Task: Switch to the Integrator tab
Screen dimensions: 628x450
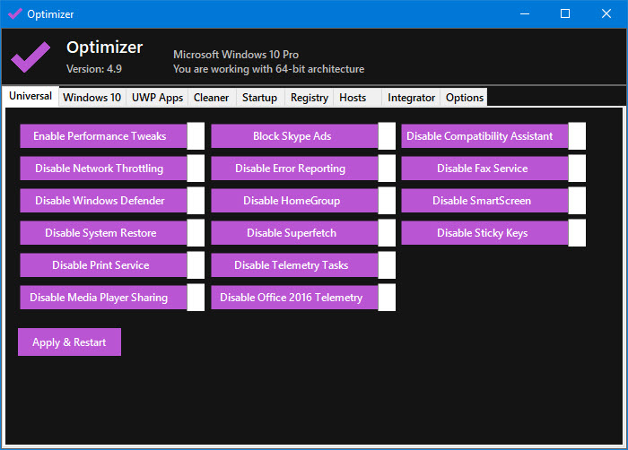Action: (x=412, y=98)
